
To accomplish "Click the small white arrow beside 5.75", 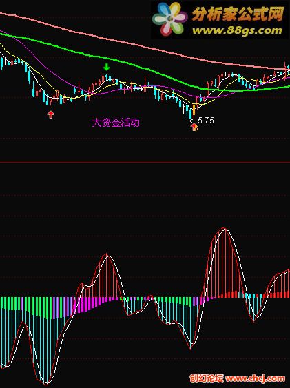I will click(x=194, y=121).
